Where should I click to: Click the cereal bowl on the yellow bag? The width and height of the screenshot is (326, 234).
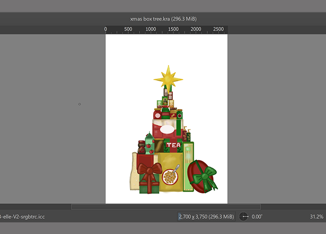click(171, 177)
